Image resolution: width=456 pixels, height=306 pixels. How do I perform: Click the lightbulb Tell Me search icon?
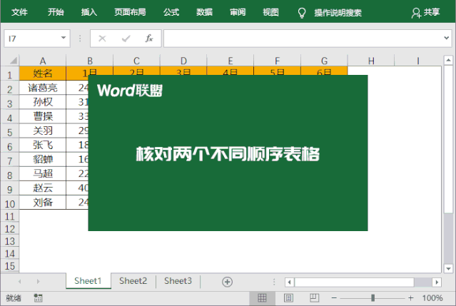click(x=301, y=12)
